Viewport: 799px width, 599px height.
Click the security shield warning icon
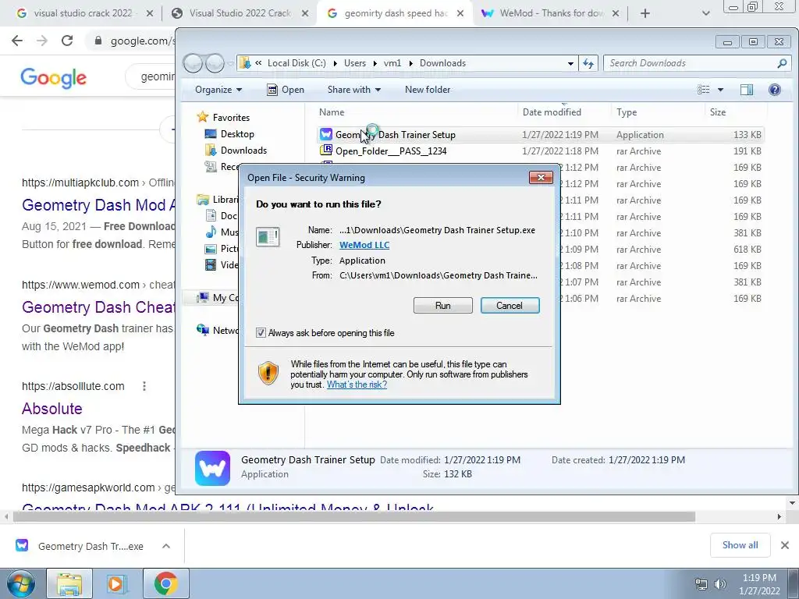tap(268, 372)
